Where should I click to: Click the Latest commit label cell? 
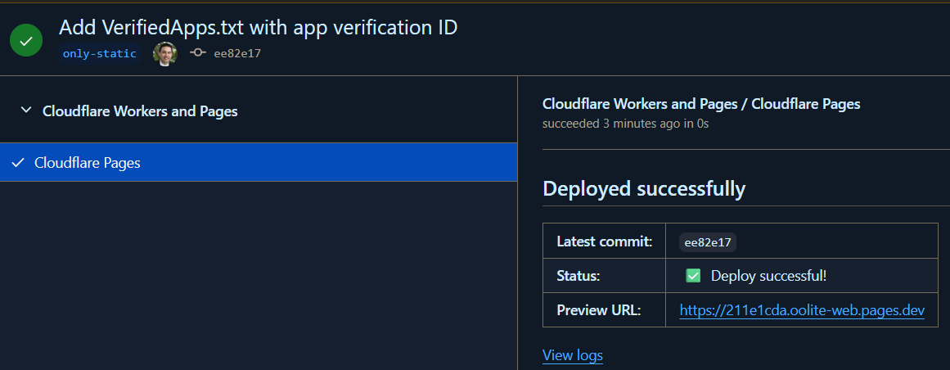point(604,241)
